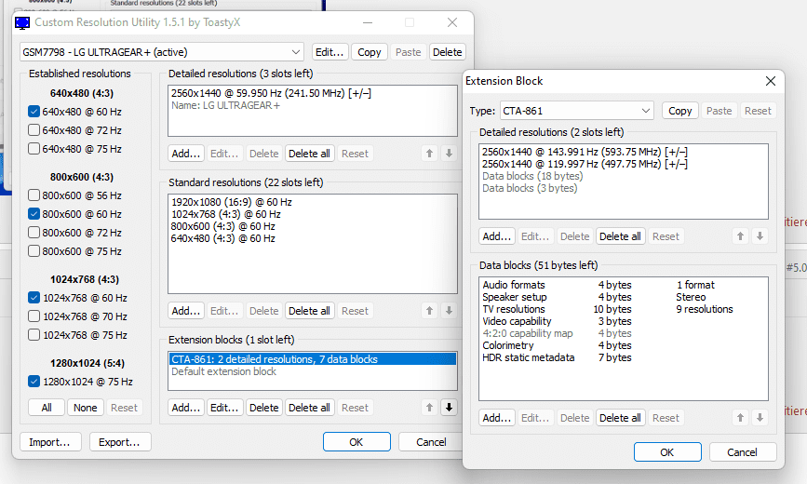Click down arrow under Data blocks list

(760, 418)
